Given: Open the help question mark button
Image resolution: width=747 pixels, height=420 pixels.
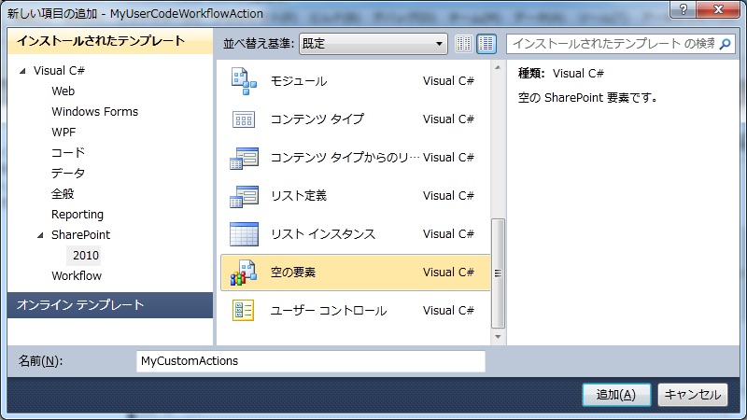Looking at the screenshot, I should click(x=684, y=9).
